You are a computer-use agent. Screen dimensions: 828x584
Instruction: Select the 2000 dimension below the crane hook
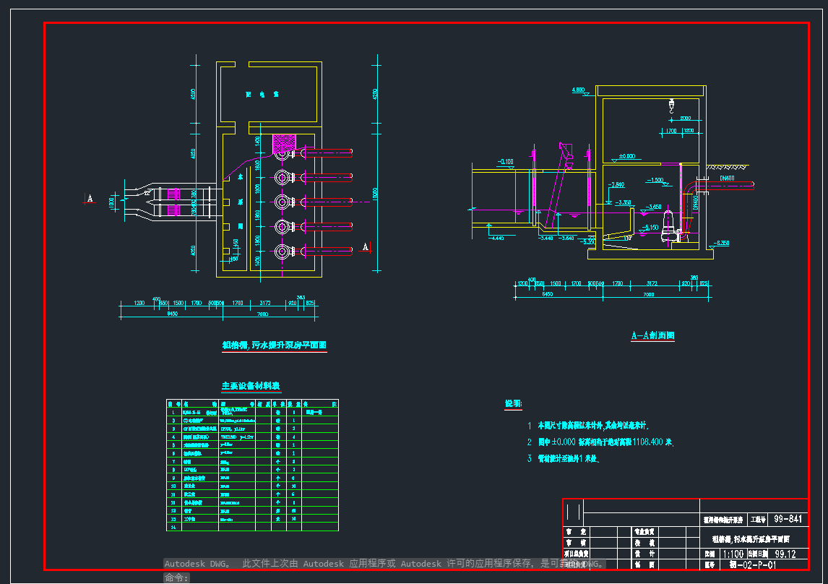click(686, 119)
